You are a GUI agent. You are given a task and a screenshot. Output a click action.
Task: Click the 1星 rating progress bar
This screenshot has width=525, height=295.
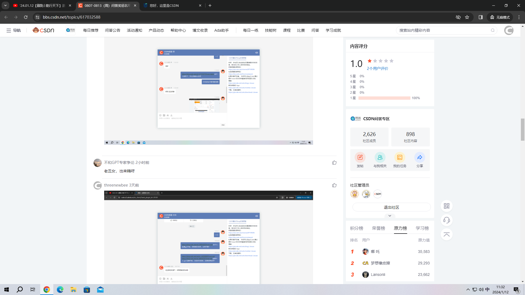(384, 98)
